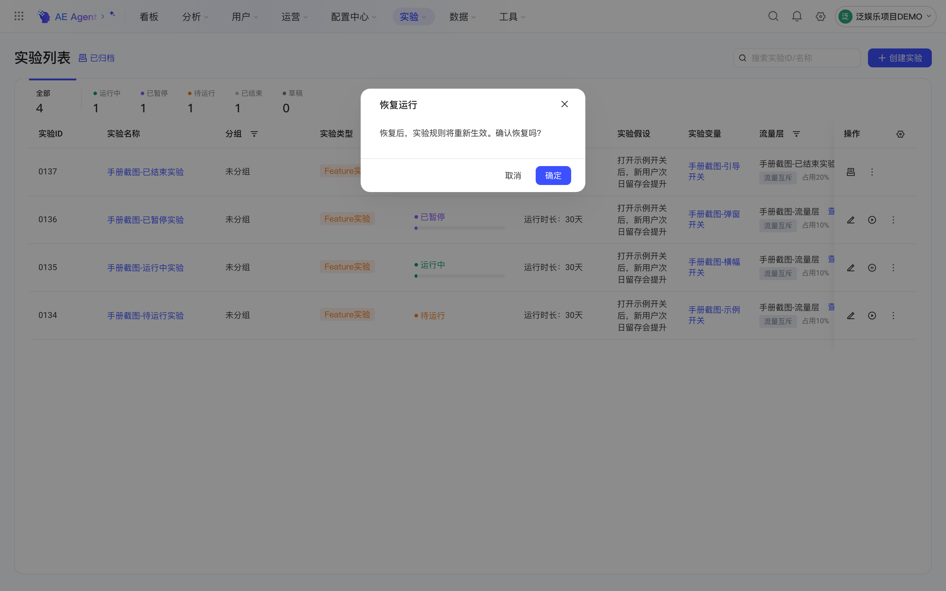
Task: Open more options for experiment 0136
Action: click(893, 220)
